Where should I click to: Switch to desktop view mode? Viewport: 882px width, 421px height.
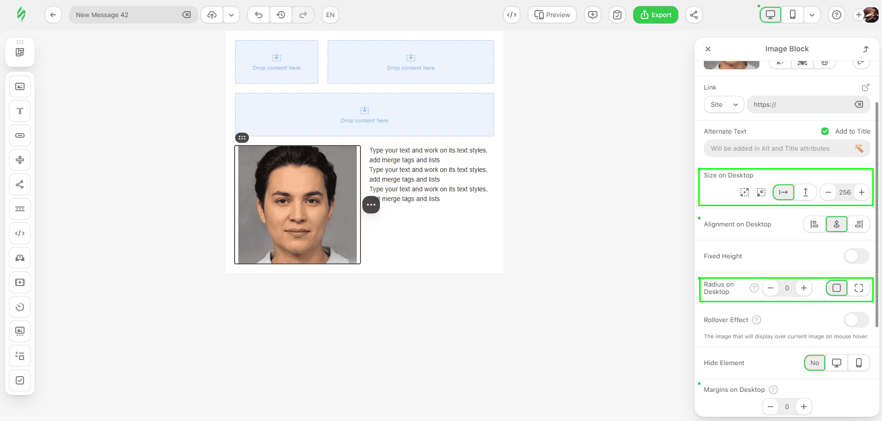770,15
